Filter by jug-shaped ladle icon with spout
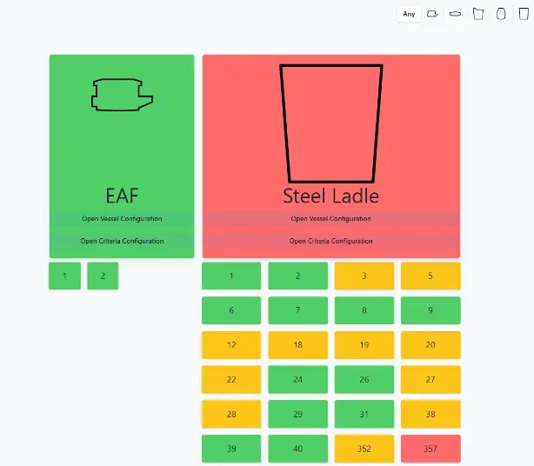534x466 pixels. click(477, 14)
